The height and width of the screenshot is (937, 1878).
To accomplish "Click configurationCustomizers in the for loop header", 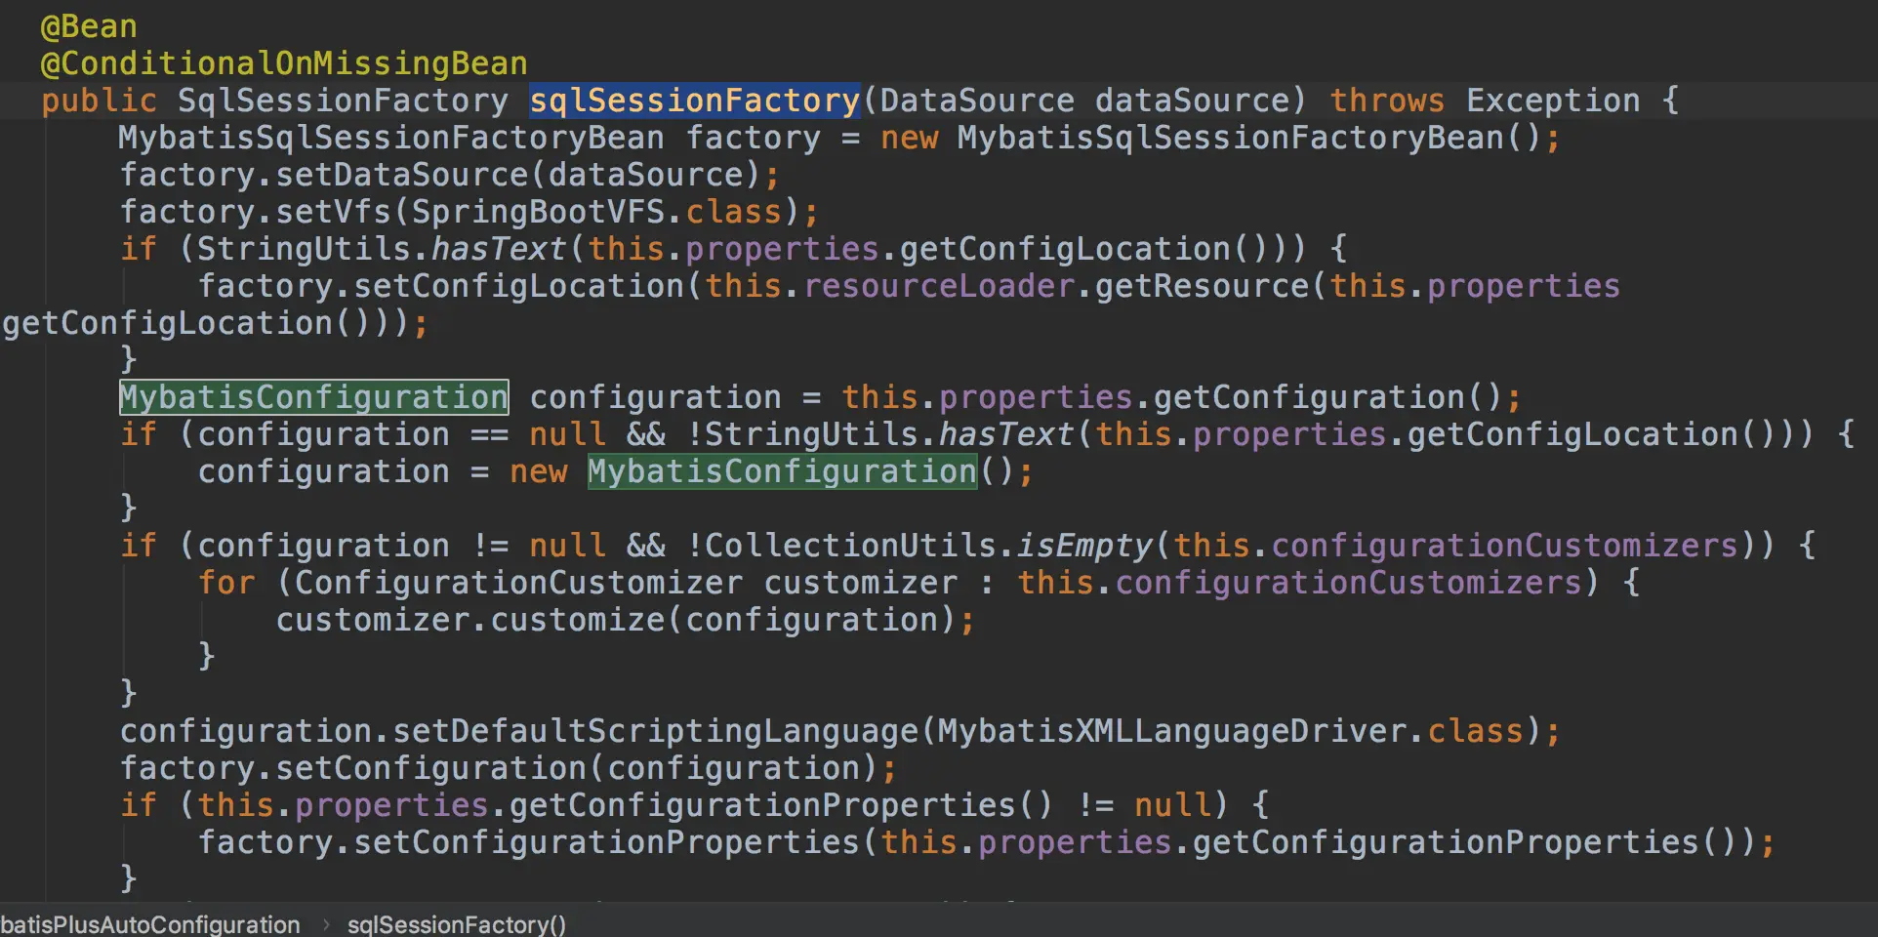I will point(1348,583).
